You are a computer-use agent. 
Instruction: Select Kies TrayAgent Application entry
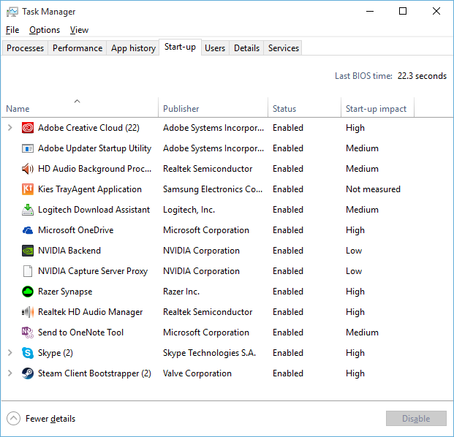point(90,189)
